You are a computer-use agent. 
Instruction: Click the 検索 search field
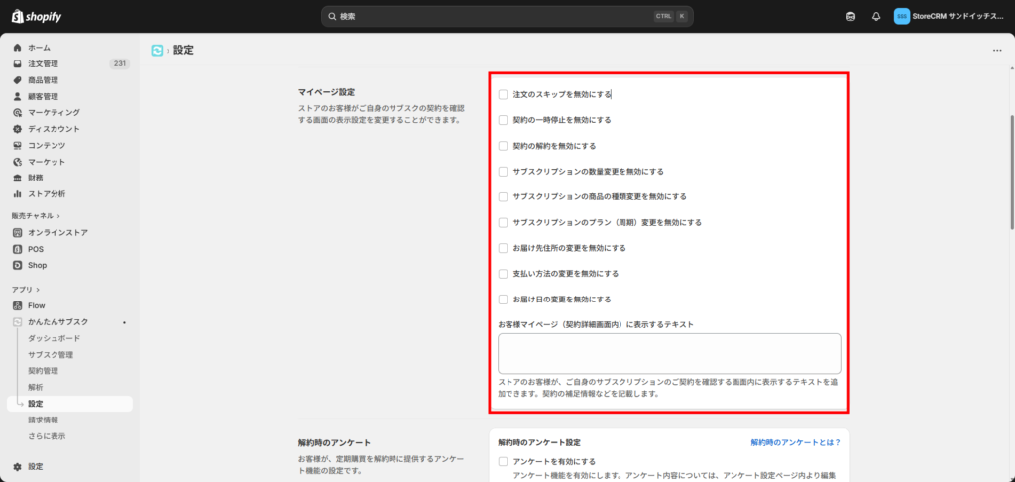(507, 16)
